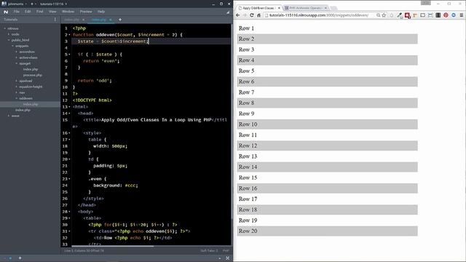
Task: Add a new editor tab
Action: pyautogui.click(x=120, y=20)
